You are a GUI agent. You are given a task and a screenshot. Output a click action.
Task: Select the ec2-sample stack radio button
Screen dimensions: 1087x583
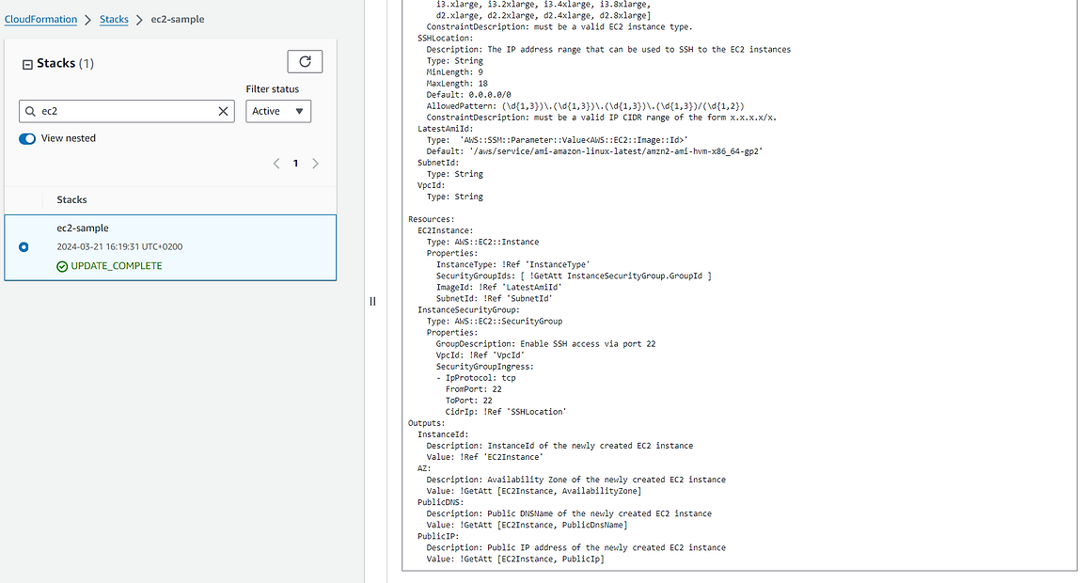[24, 246]
